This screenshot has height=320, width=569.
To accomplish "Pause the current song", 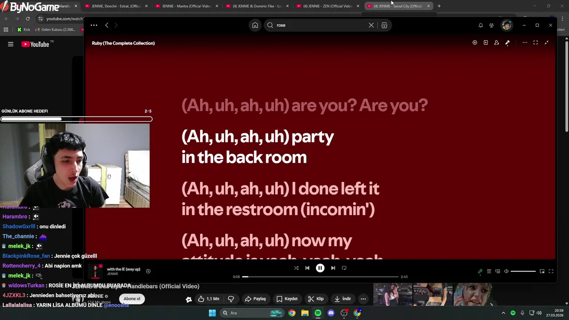I will coord(320,268).
